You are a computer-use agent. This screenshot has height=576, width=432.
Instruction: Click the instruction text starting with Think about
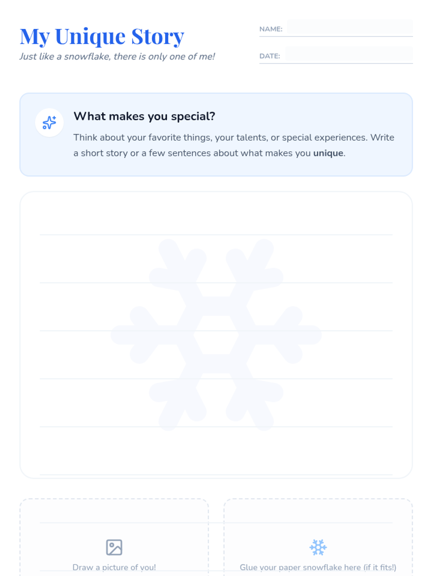pos(234,145)
